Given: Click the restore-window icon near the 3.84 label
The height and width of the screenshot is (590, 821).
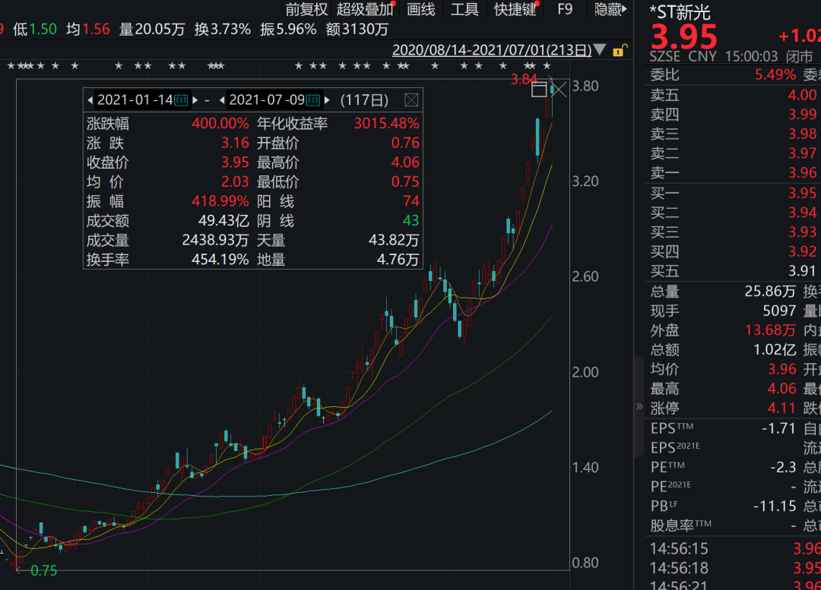Looking at the screenshot, I should [x=540, y=90].
